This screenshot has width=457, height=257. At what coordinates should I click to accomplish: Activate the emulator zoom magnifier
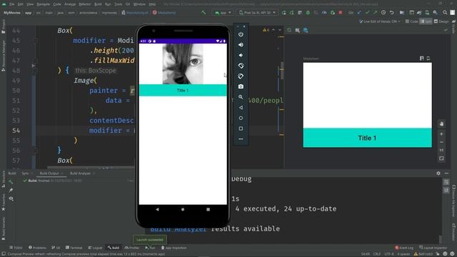[x=241, y=97]
